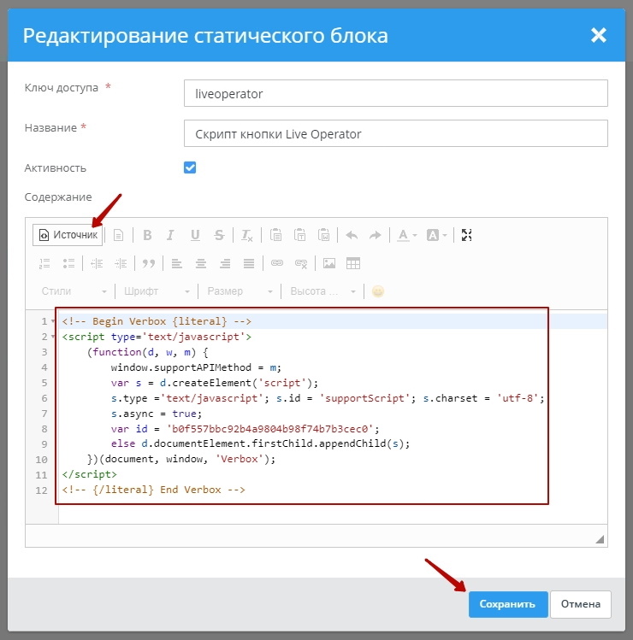Maximize the editor with fullscreen icon
Screen dimensions: 633x640
pyautogui.click(x=467, y=235)
